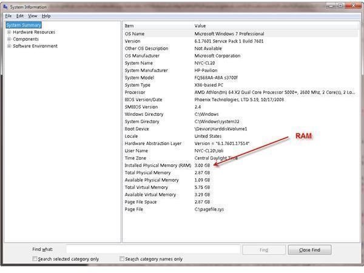Click the Microsoft Corporation value

tap(217, 56)
